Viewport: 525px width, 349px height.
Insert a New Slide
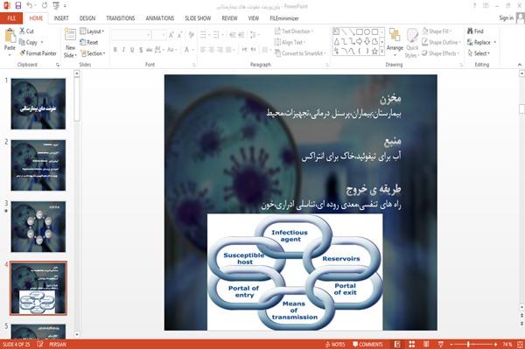point(70,43)
